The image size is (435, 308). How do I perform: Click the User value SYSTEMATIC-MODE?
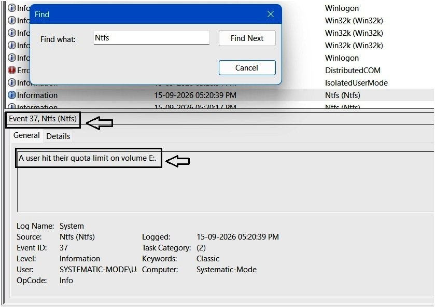click(x=98, y=270)
